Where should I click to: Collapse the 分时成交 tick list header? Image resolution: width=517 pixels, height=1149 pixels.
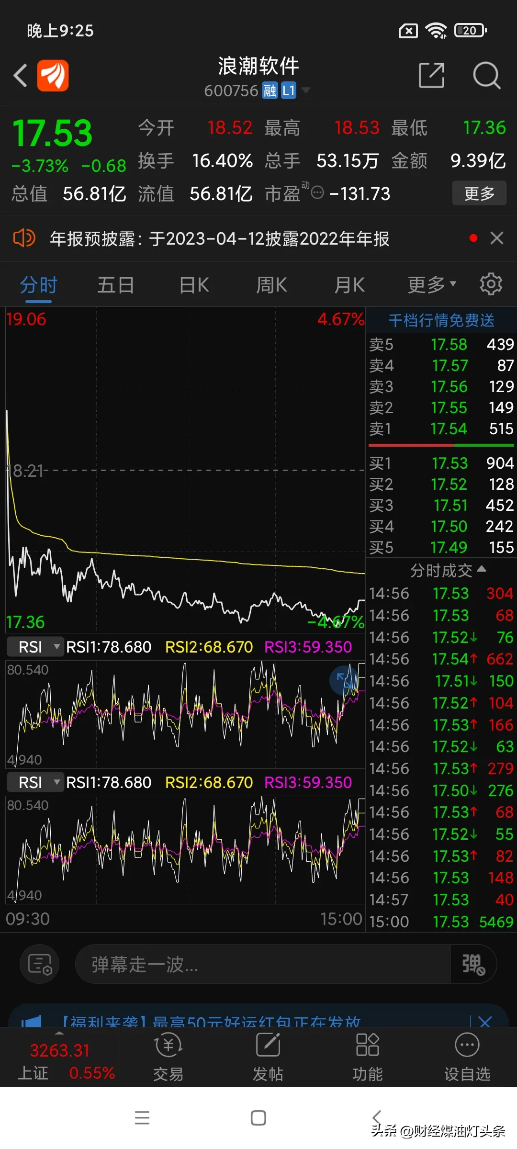point(448,570)
